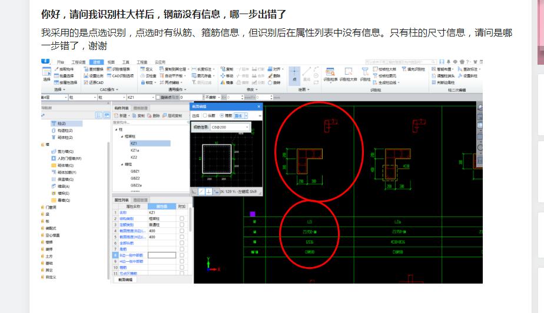
Task: Collapse the 暗柱 tree node
Action: click(x=122, y=164)
